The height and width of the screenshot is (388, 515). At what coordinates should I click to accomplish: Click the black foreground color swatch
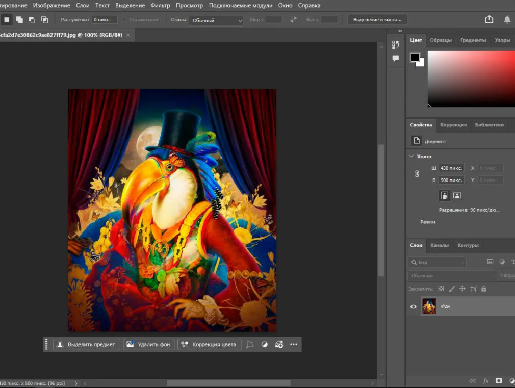pos(415,57)
